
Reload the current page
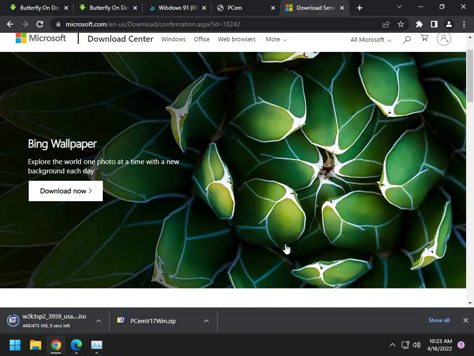40,24
